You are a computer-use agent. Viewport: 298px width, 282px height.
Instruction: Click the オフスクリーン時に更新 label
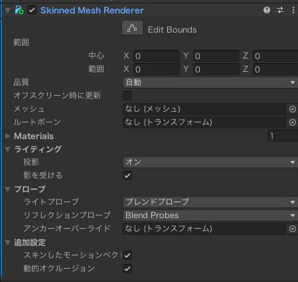pos(57,96)
